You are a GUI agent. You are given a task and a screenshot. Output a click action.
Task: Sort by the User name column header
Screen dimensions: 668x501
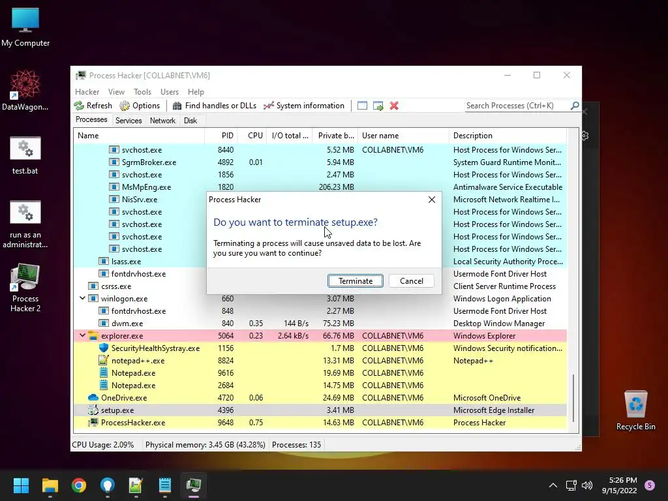[x=403, y=136]
